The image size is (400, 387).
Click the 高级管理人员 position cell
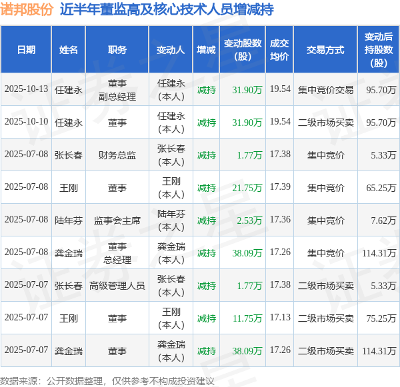click(117, 286)
